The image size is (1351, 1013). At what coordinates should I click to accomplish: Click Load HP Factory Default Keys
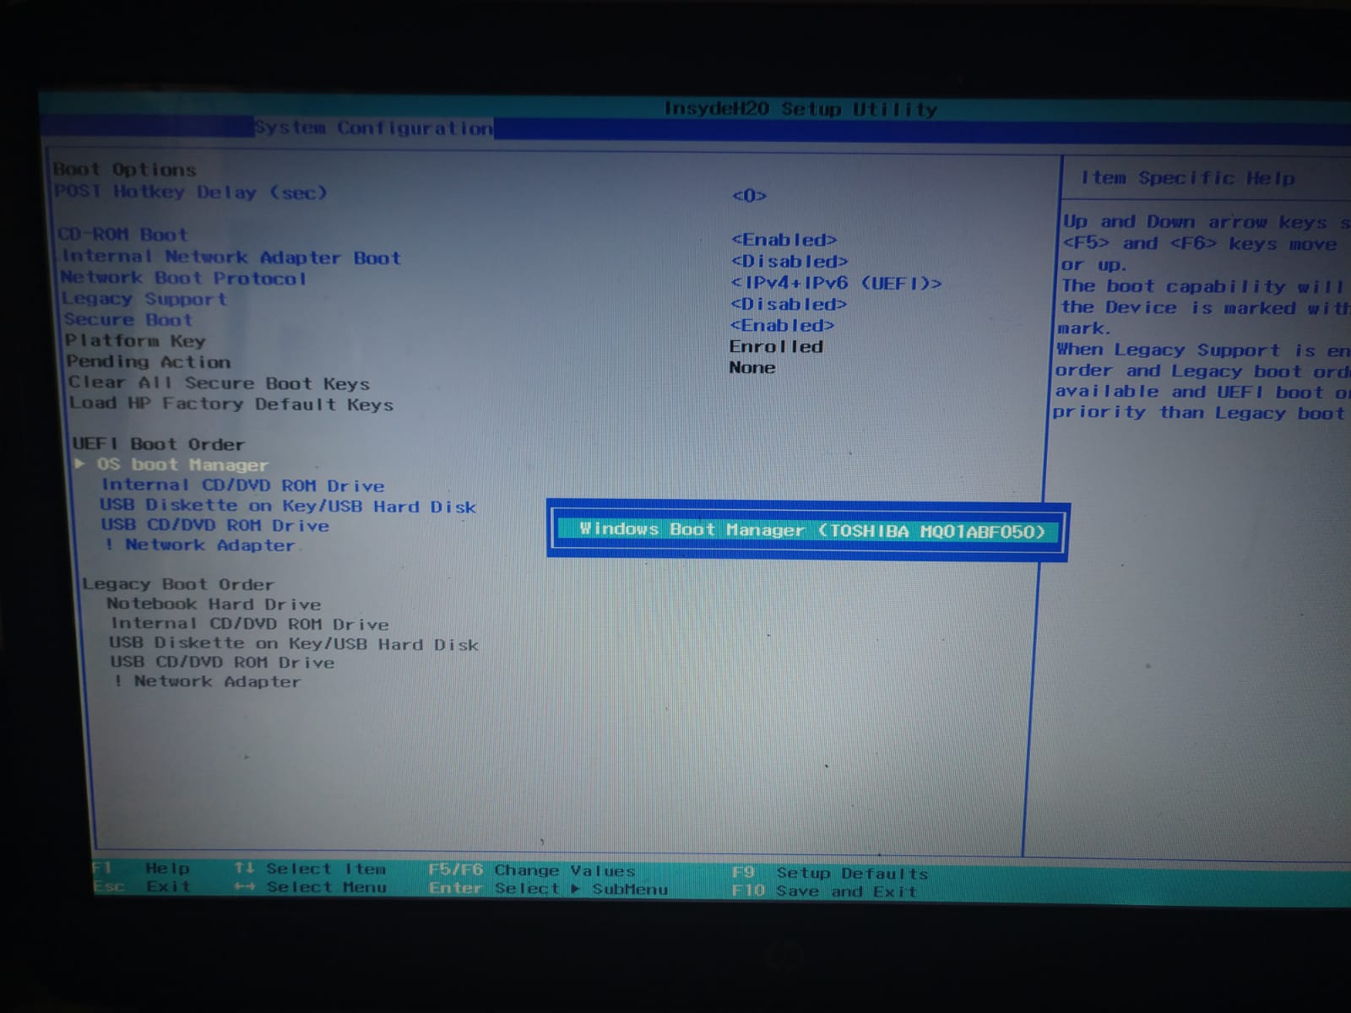[x=231, y=404]
